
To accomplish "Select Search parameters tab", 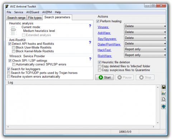I will [x=57, y=17].
